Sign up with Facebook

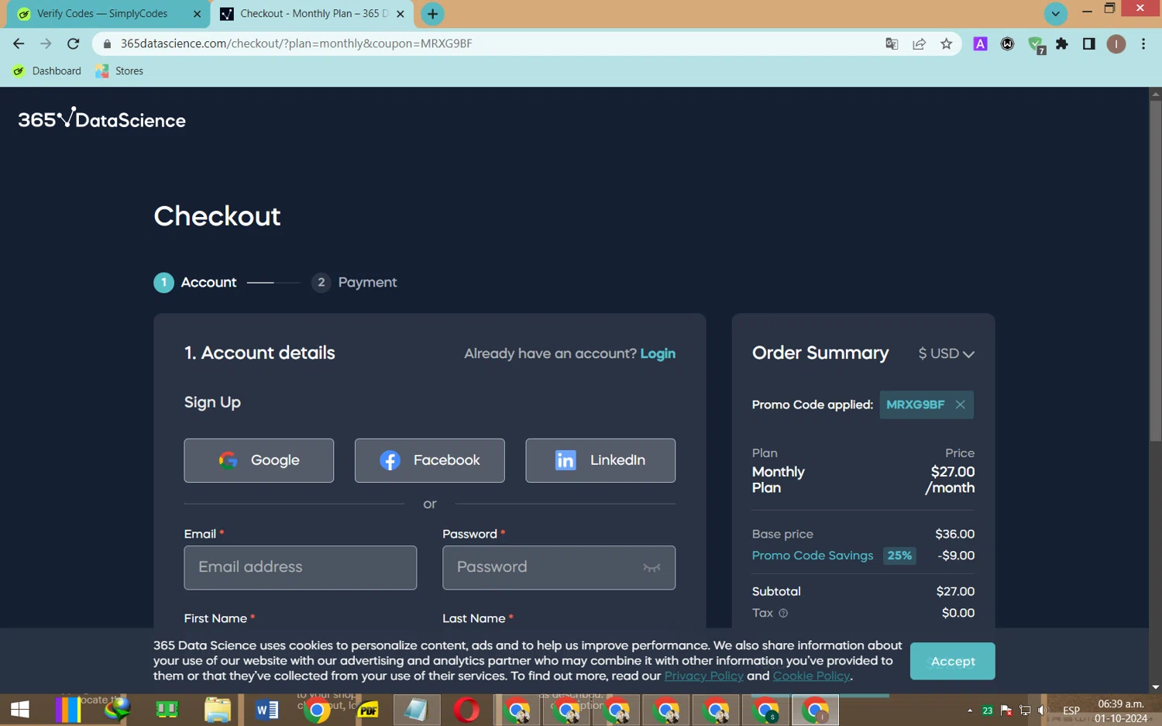(x=430, y=460)
